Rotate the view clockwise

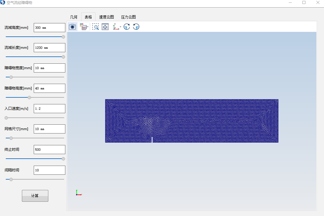coord(127,27)
